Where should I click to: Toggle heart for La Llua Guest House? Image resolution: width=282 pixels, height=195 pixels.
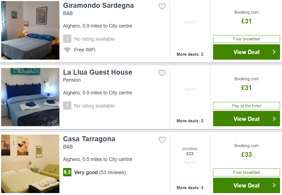pos(162,73)
